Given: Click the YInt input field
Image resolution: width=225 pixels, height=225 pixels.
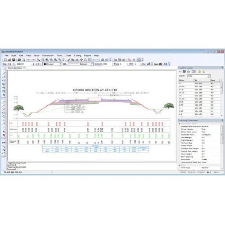Looking at the screenshot, I should 137,64.
